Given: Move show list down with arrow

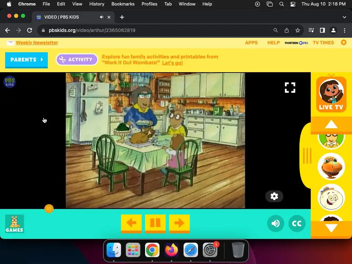Looking at the screenshot, I should pyautogui.click(x=331, y=228).
